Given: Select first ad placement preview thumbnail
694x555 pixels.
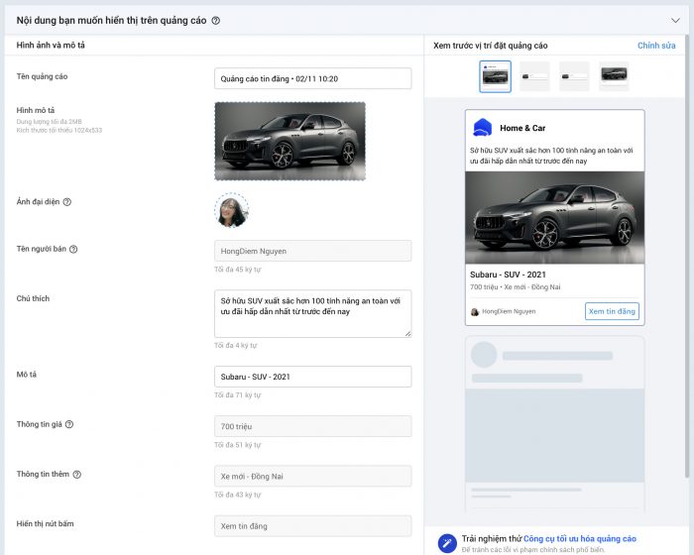Looking at the screenshot, I should (495, 76).
